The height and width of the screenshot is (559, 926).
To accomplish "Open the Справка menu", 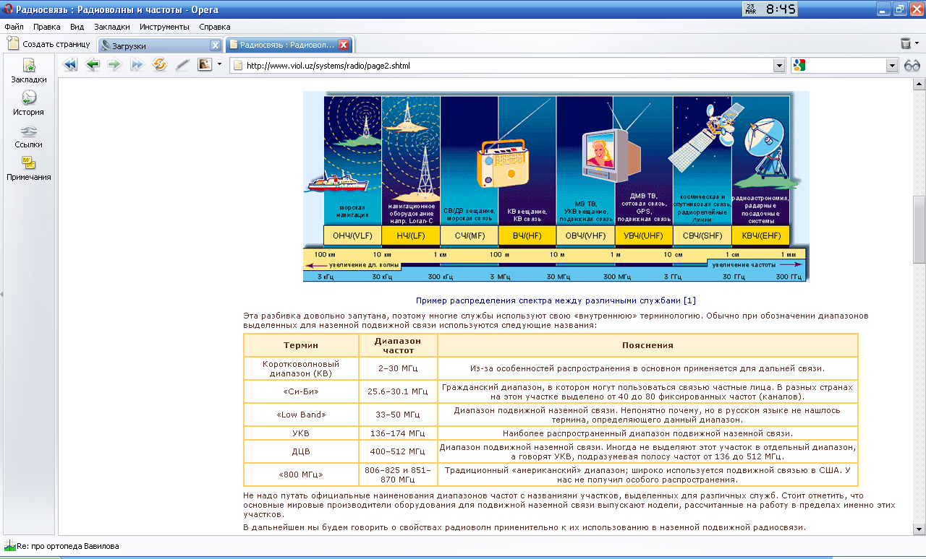I will point(214,27).
